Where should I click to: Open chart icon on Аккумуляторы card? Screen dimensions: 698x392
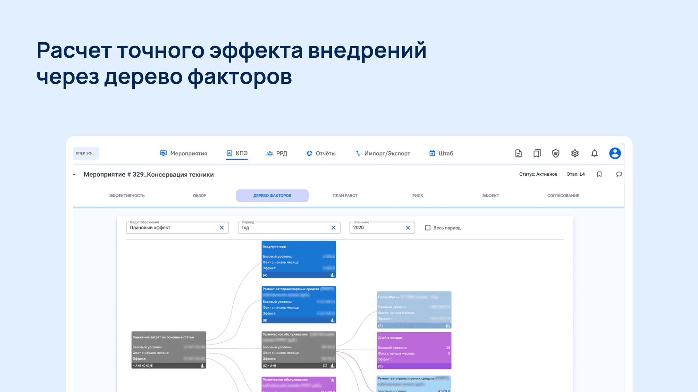pyautogui.click(x=332, y=275)
